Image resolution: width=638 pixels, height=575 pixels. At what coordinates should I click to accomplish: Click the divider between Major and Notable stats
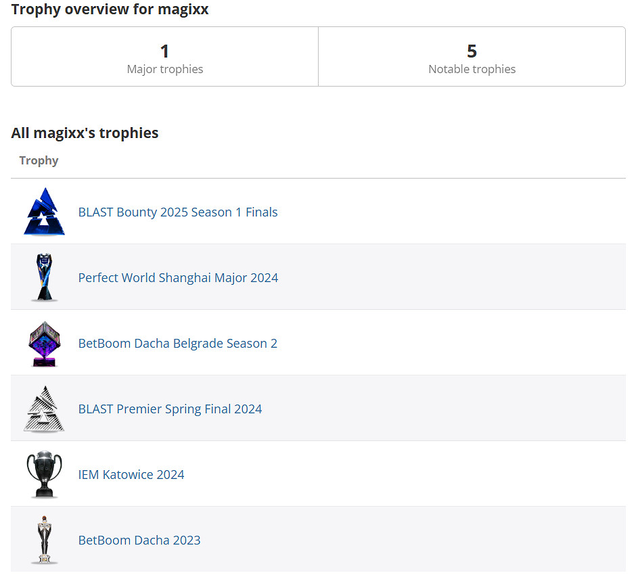point(318,57)
